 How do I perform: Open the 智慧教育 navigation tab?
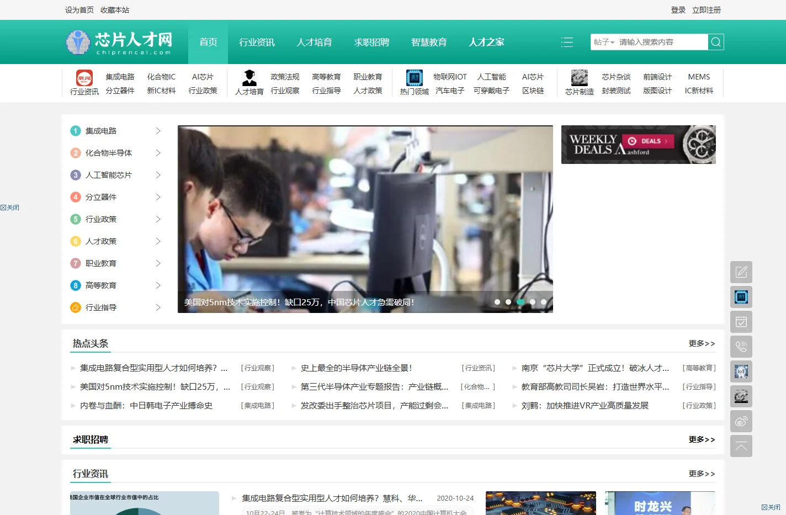[429, 42]
